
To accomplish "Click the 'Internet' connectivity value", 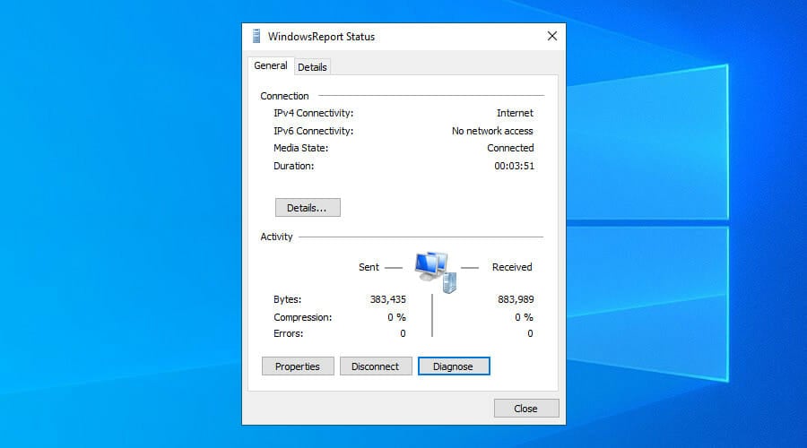I will [x=515, y=113].
